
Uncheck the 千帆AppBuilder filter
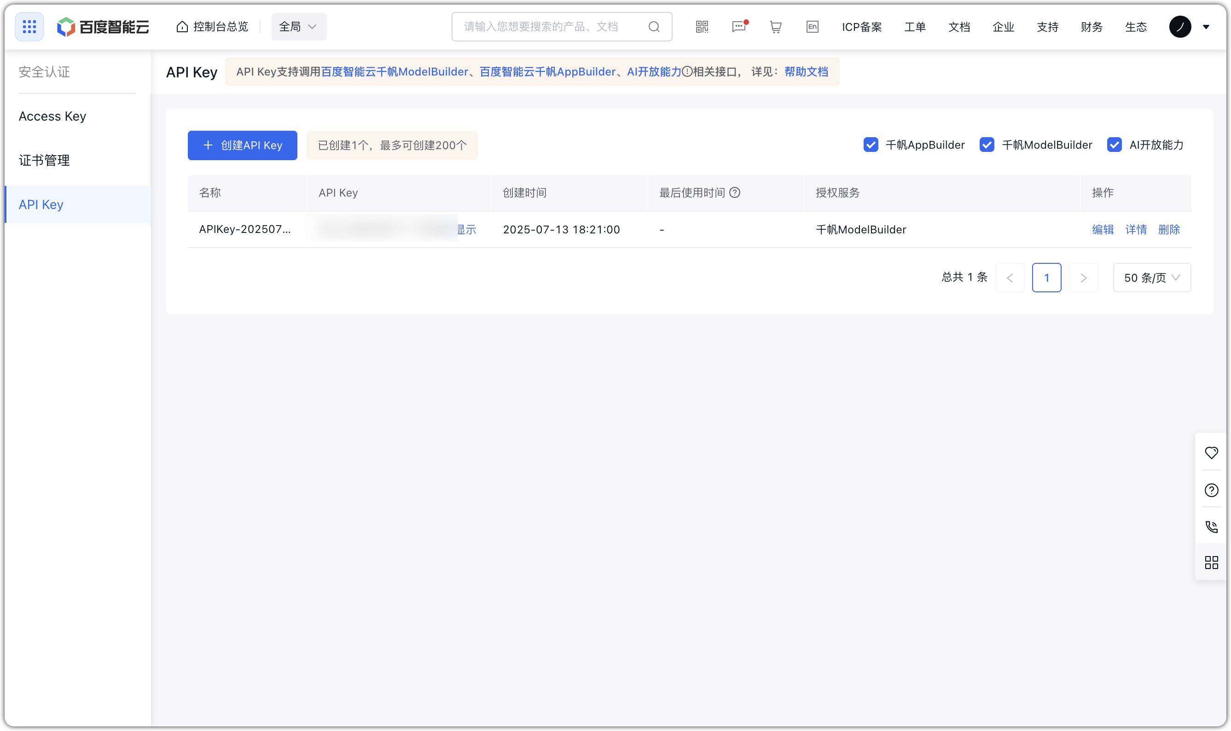tap(871, 145)
